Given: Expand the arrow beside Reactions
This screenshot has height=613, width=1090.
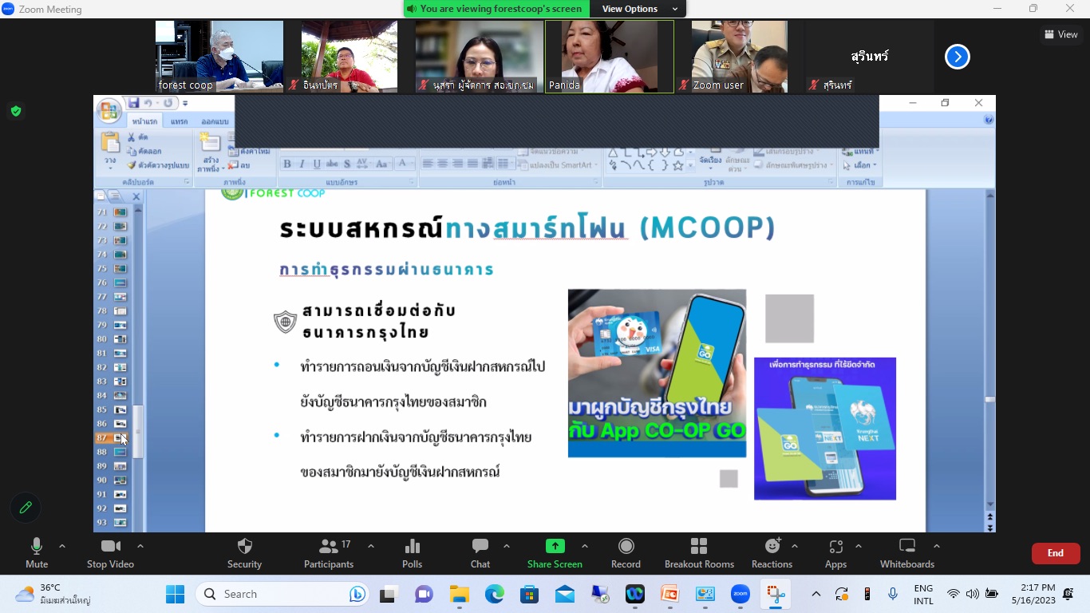Looking at the screenshot, I should pyautogui.click(x=795, y=547).
